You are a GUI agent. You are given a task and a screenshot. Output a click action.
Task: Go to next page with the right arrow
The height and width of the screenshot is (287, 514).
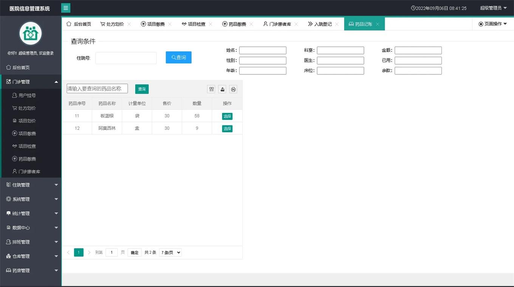click(89, 252)
